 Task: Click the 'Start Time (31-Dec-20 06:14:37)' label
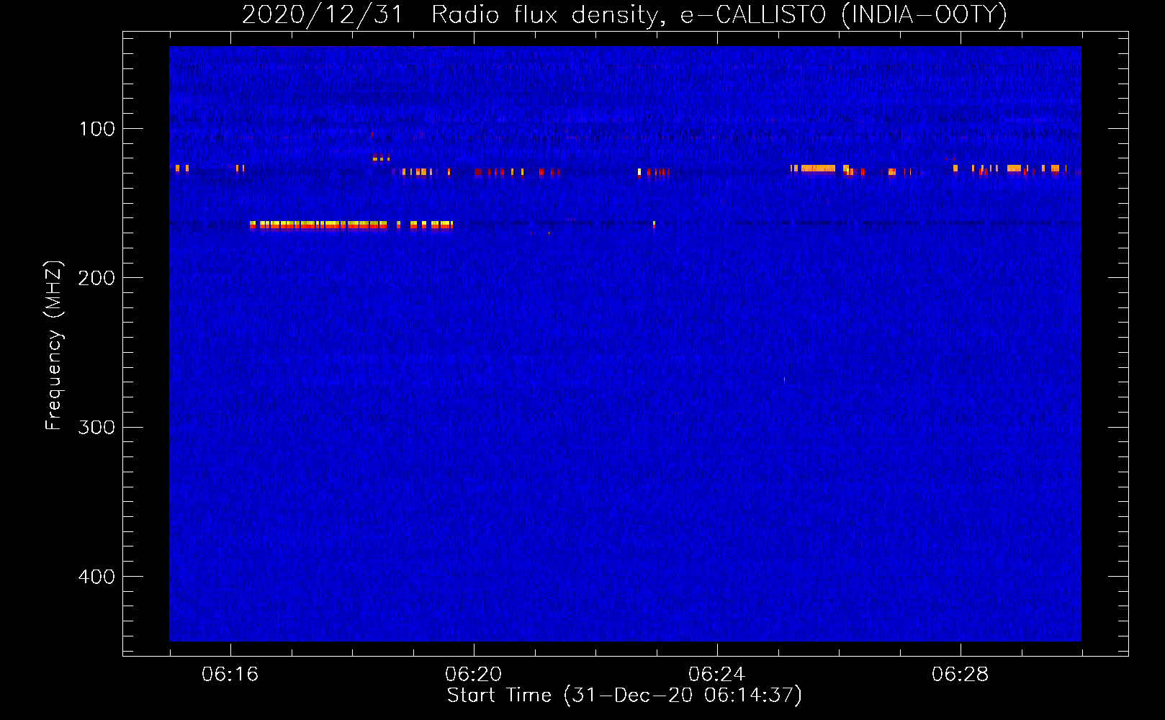click(x=624, y=696)
